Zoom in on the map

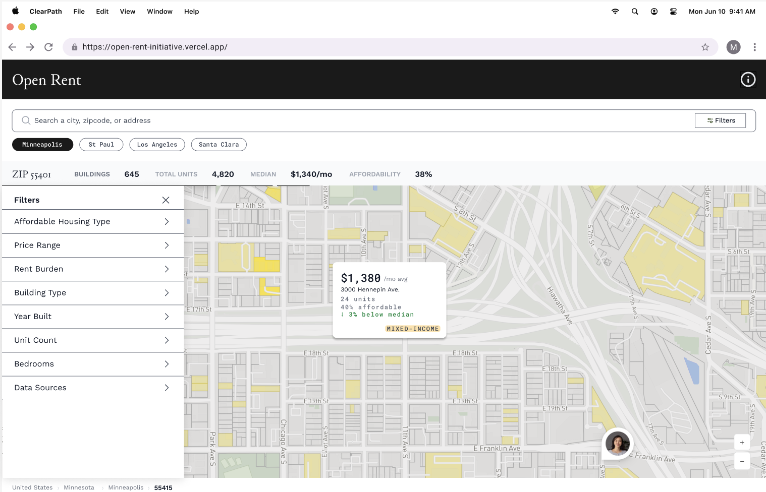click(742, 443)
